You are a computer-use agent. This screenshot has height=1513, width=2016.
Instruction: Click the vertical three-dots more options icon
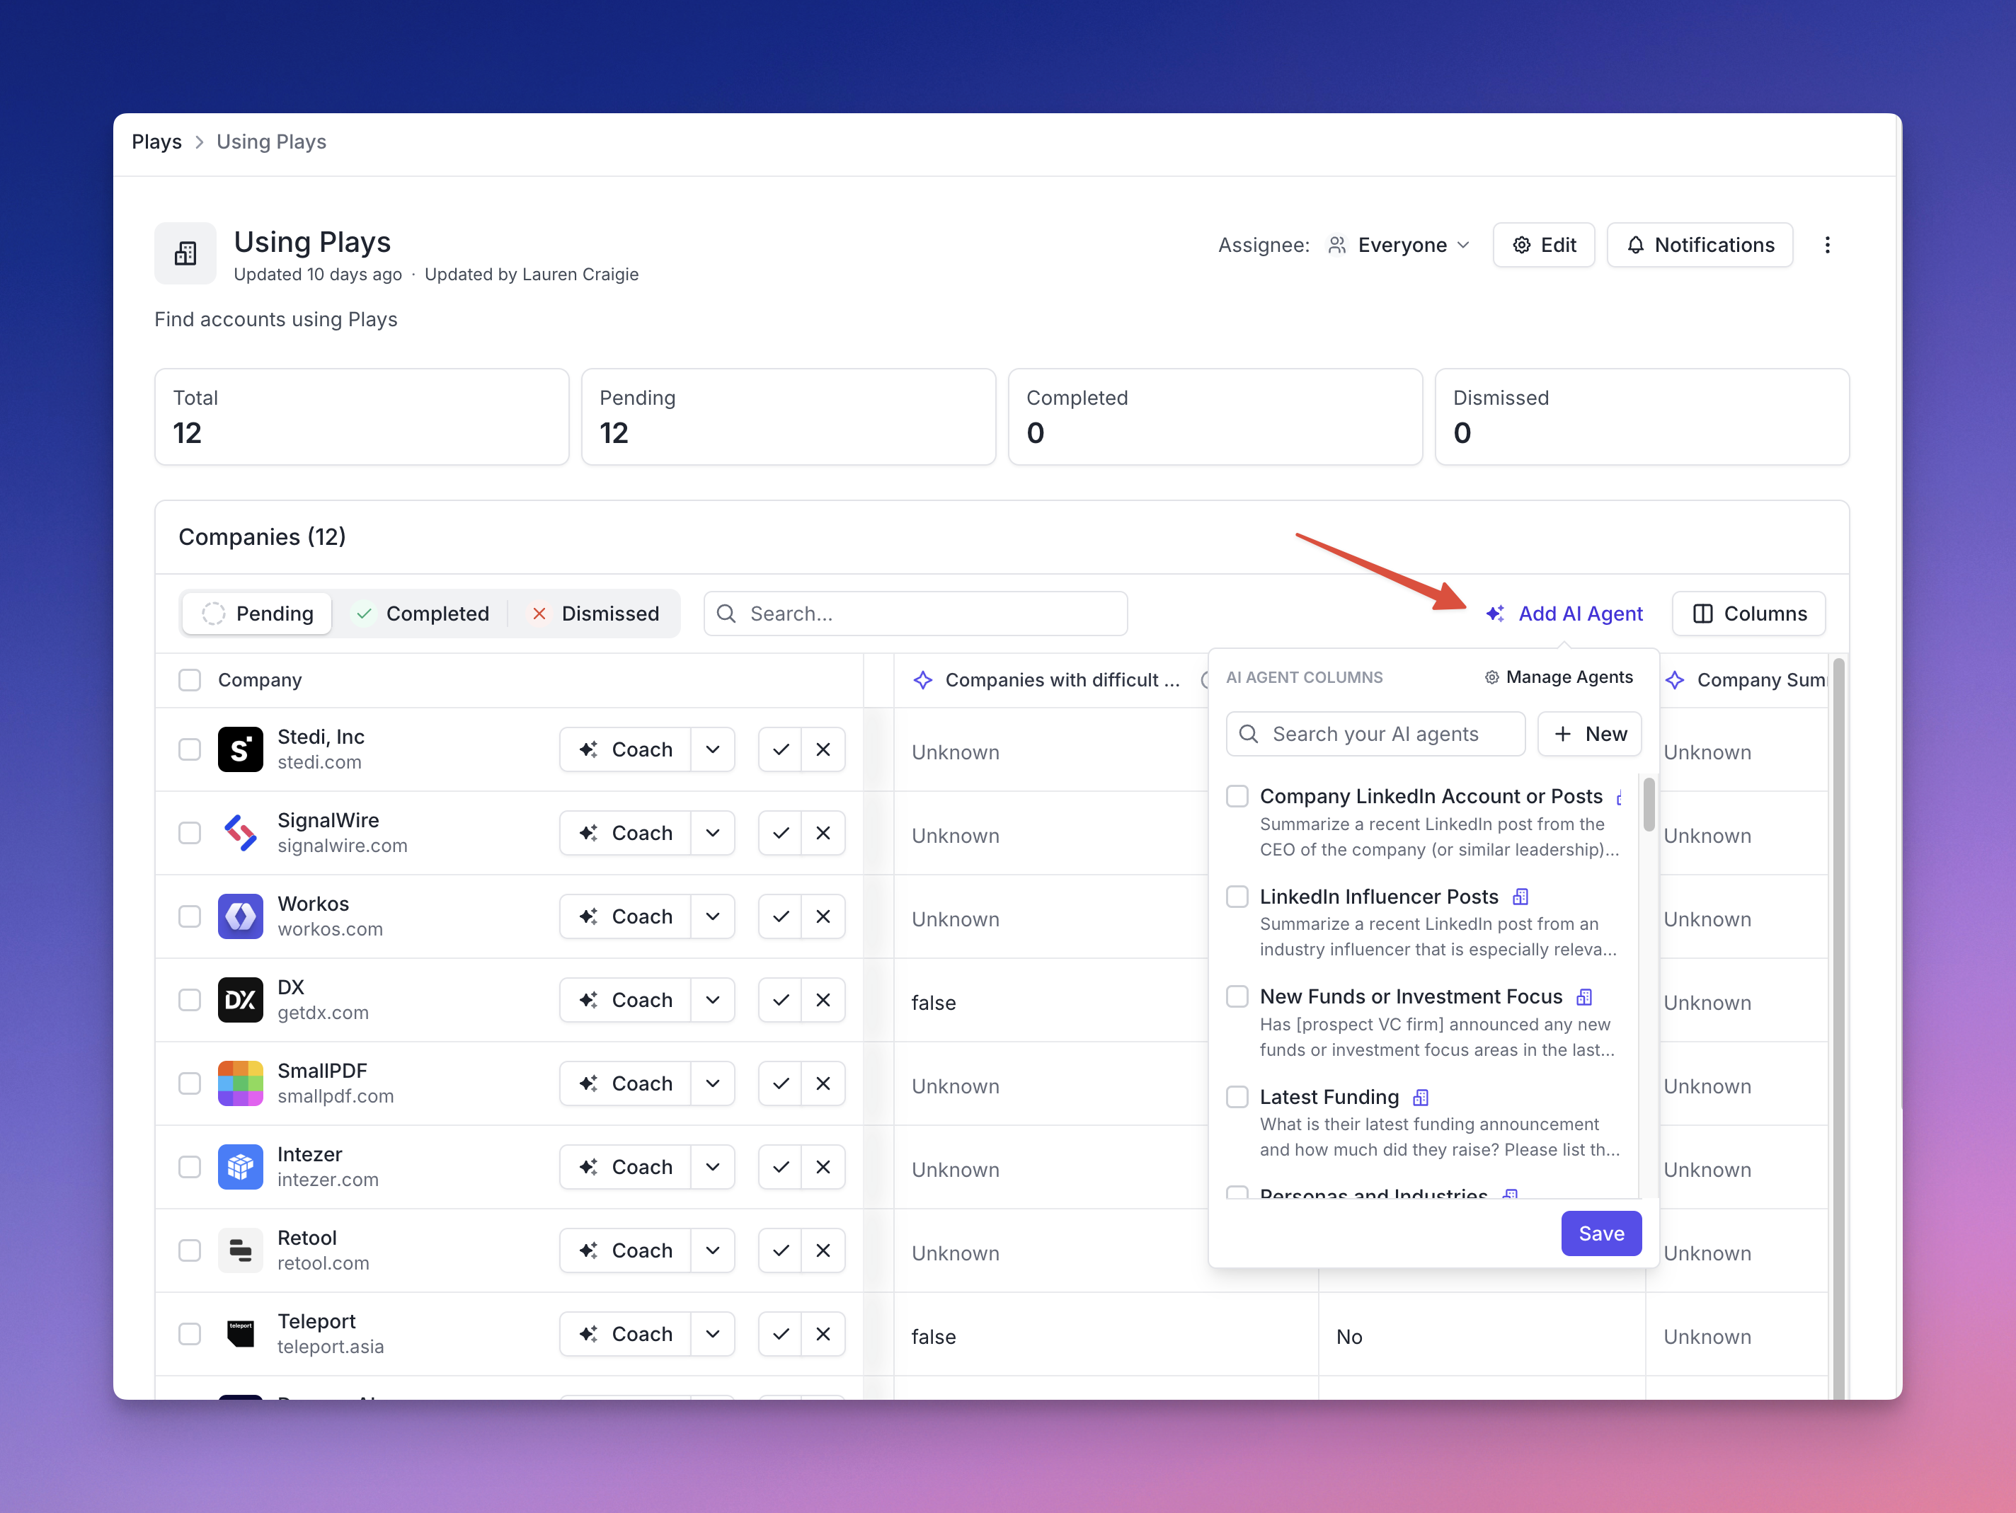click(1826, 245)
